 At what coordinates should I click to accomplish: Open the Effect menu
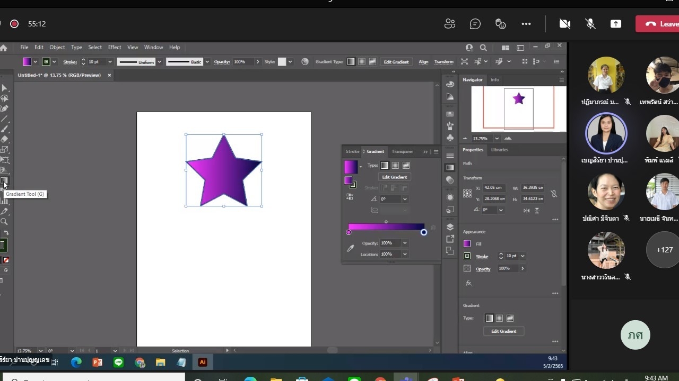[115, 48]
